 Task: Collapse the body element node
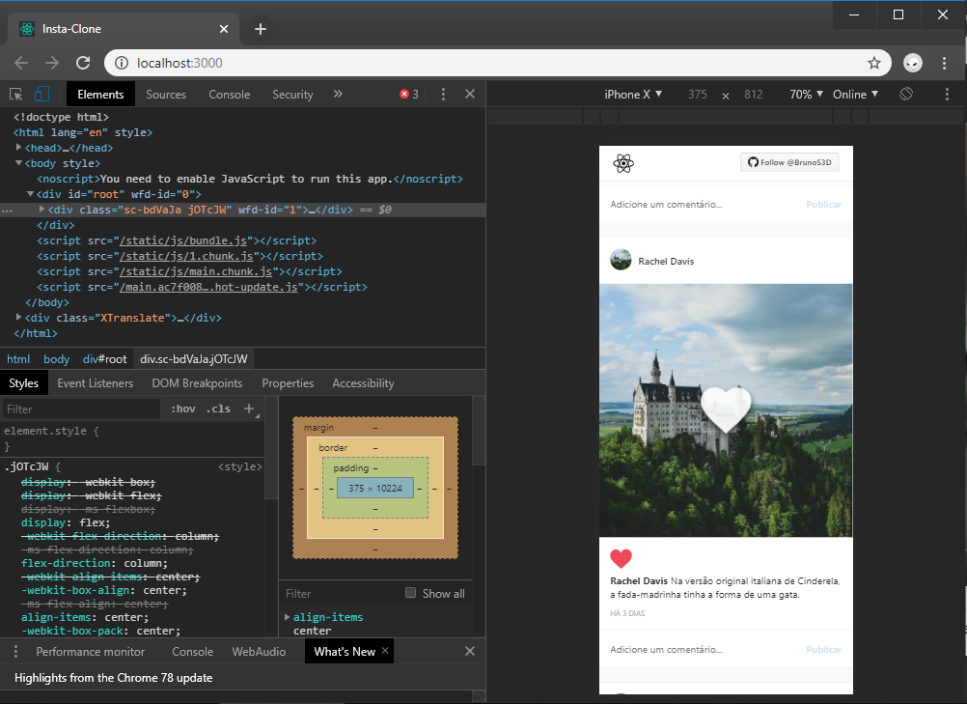(x=18, y=163)
